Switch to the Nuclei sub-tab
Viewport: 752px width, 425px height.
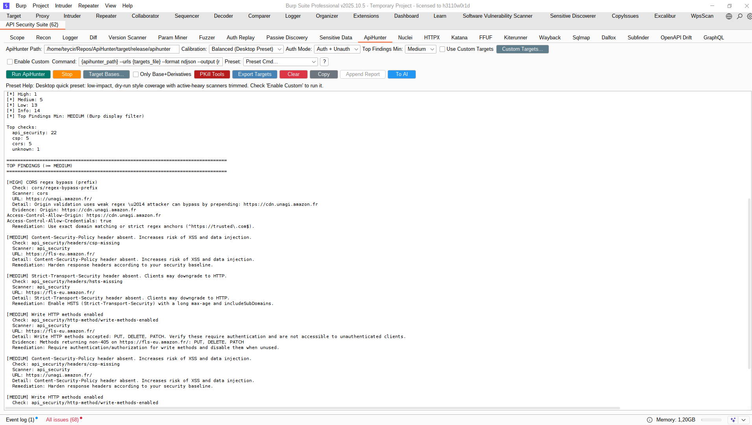405,38
